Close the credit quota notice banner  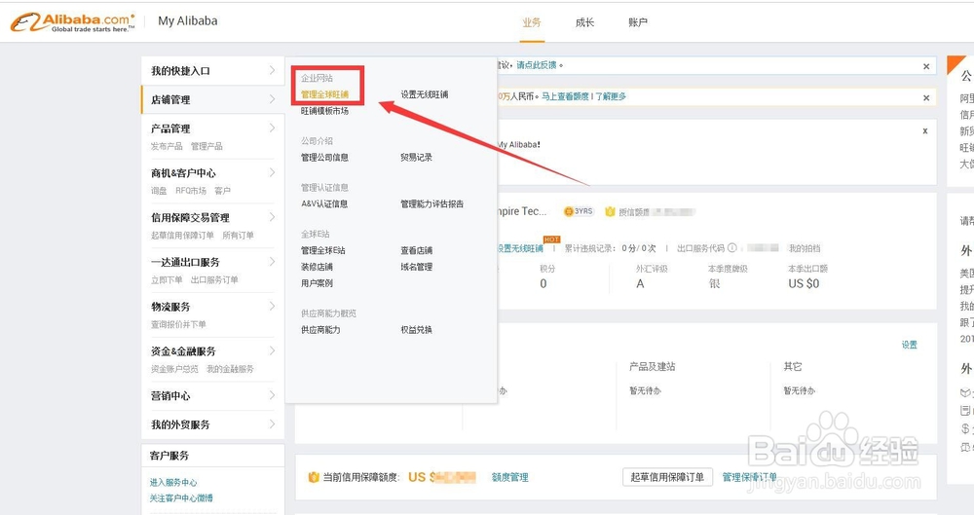tap(926, 97)
